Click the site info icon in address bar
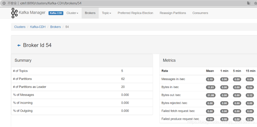 click(4, 3)
